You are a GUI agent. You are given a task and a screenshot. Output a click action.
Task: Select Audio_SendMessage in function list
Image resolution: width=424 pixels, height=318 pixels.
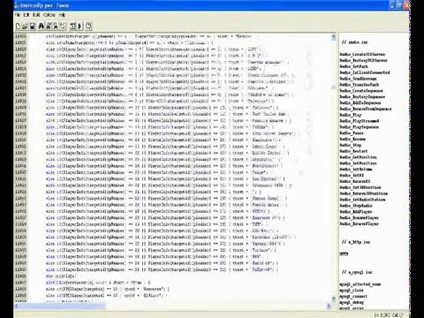point(359,79)
